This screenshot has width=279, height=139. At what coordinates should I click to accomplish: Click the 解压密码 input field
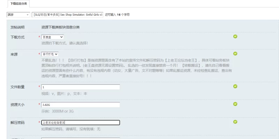pyautogui.click(x=81, y=123)
